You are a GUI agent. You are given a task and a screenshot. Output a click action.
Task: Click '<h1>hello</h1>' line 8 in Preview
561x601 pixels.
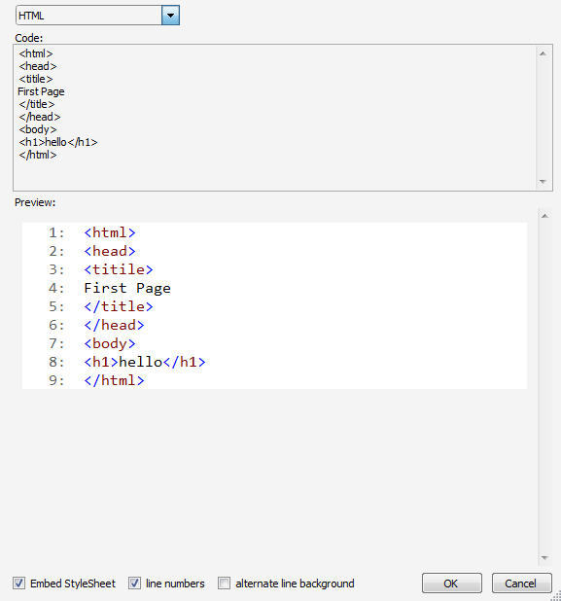pos(145,362)
